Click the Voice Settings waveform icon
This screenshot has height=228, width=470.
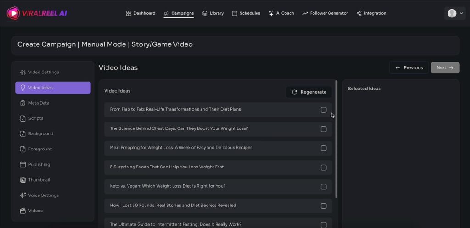point(23,195)
